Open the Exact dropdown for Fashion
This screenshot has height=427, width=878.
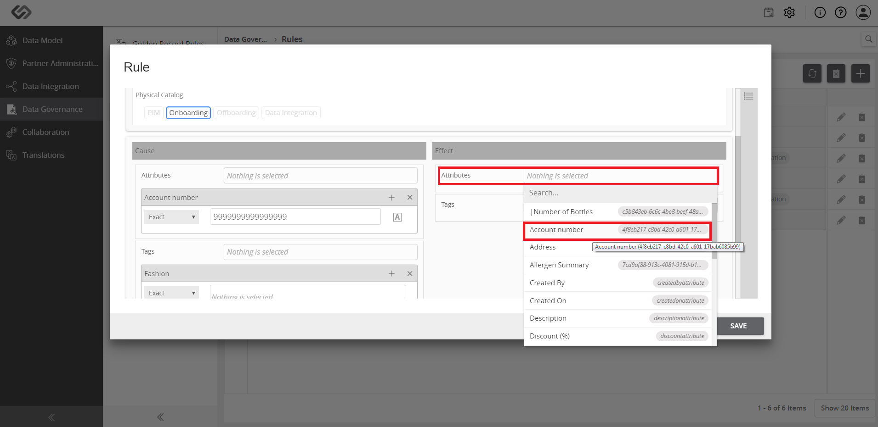click(x=171, y=293)
